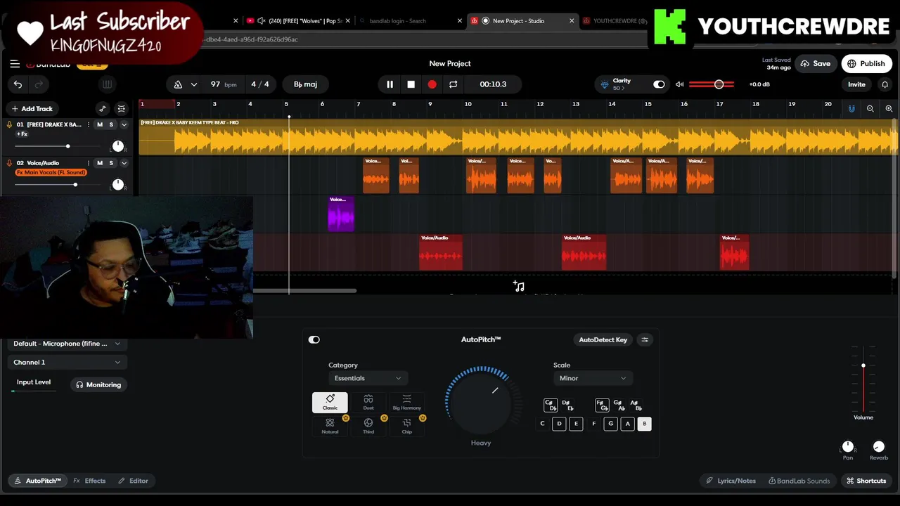This screenshot has width=900, height=506.
Task: Toggle the metronome icon
Action: tap(178, 84)
